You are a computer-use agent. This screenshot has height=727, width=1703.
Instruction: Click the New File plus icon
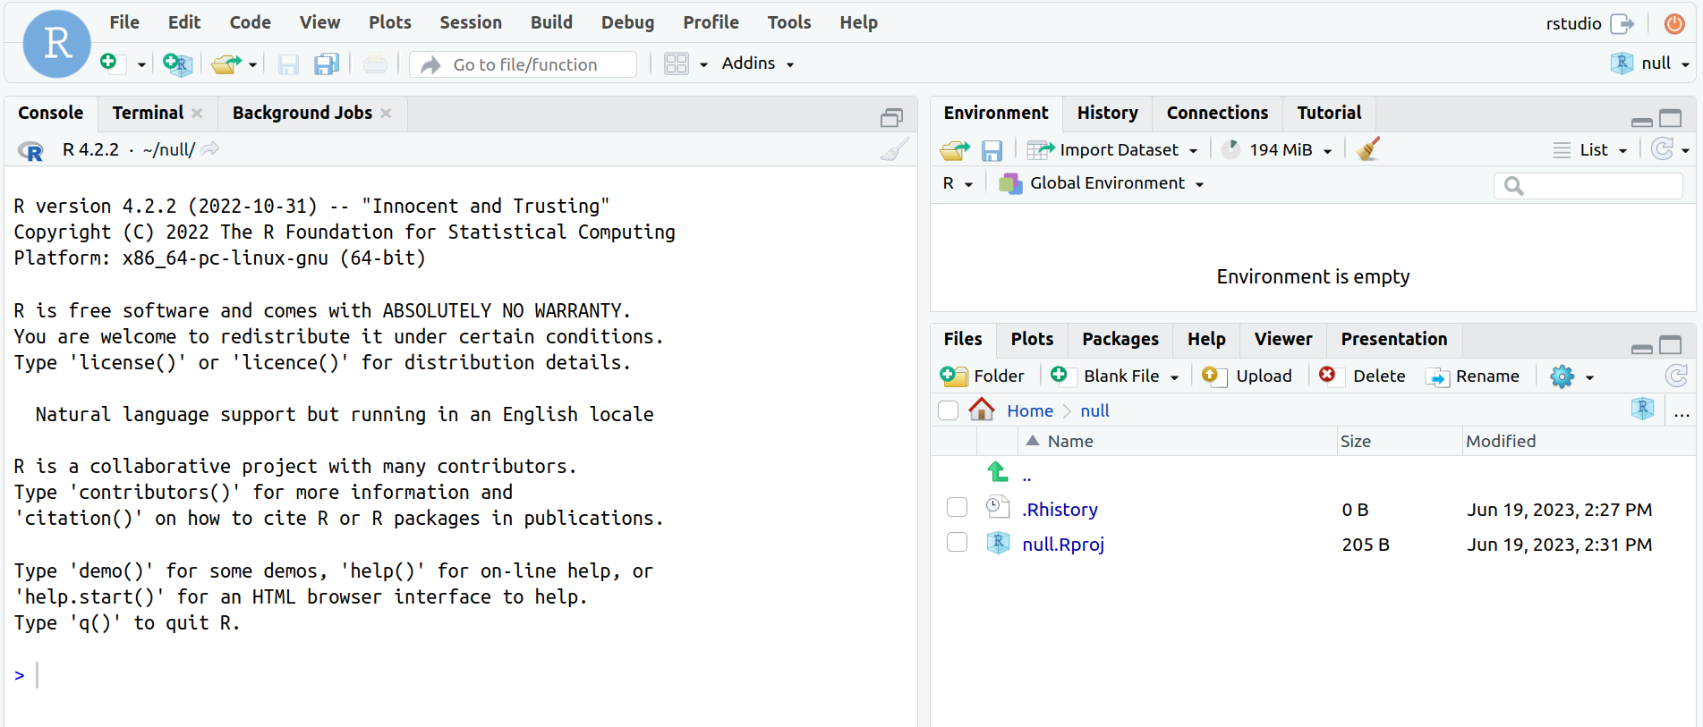[x=109, y=63]
